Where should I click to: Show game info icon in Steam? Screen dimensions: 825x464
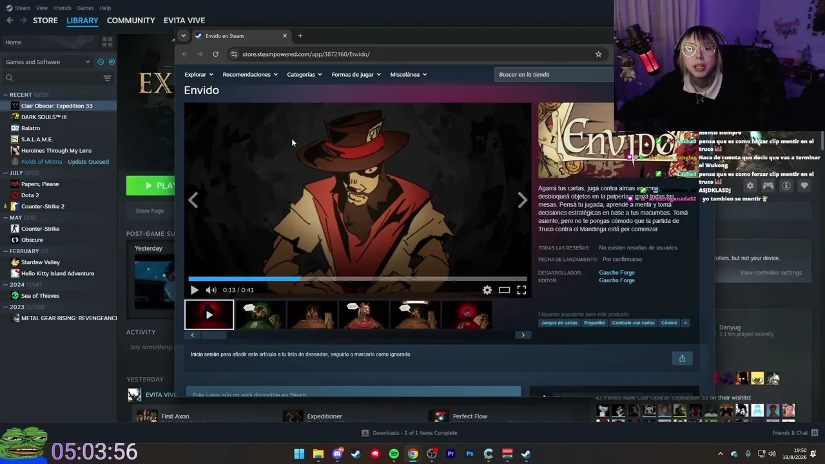[x=786, y=186]
